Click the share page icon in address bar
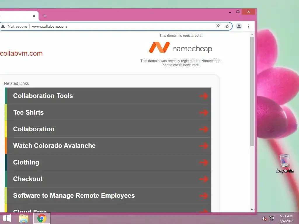The height and width of the screenshot is (224, 299). 218,26
